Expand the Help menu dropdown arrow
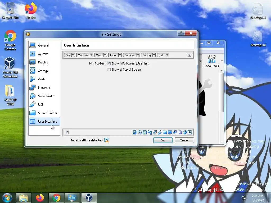Screen dimensions: 271x203 pyautogui.click(x=167, y=55)
